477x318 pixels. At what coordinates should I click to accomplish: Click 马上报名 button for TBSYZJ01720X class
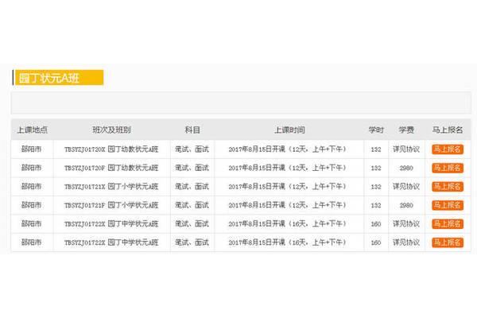(x=448, y=149)
